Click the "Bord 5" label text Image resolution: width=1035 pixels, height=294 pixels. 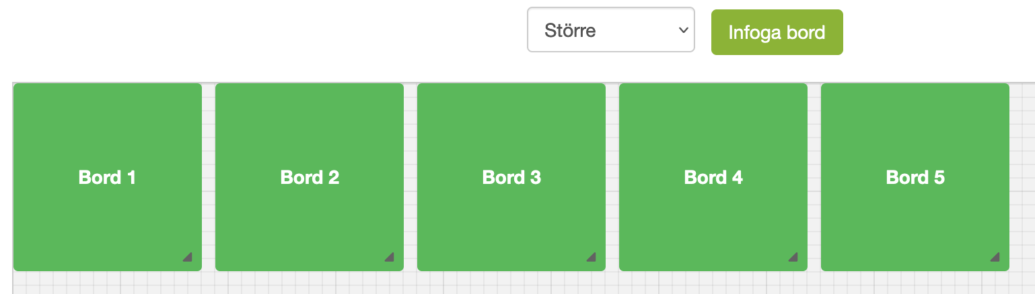(x=915, y=177)
